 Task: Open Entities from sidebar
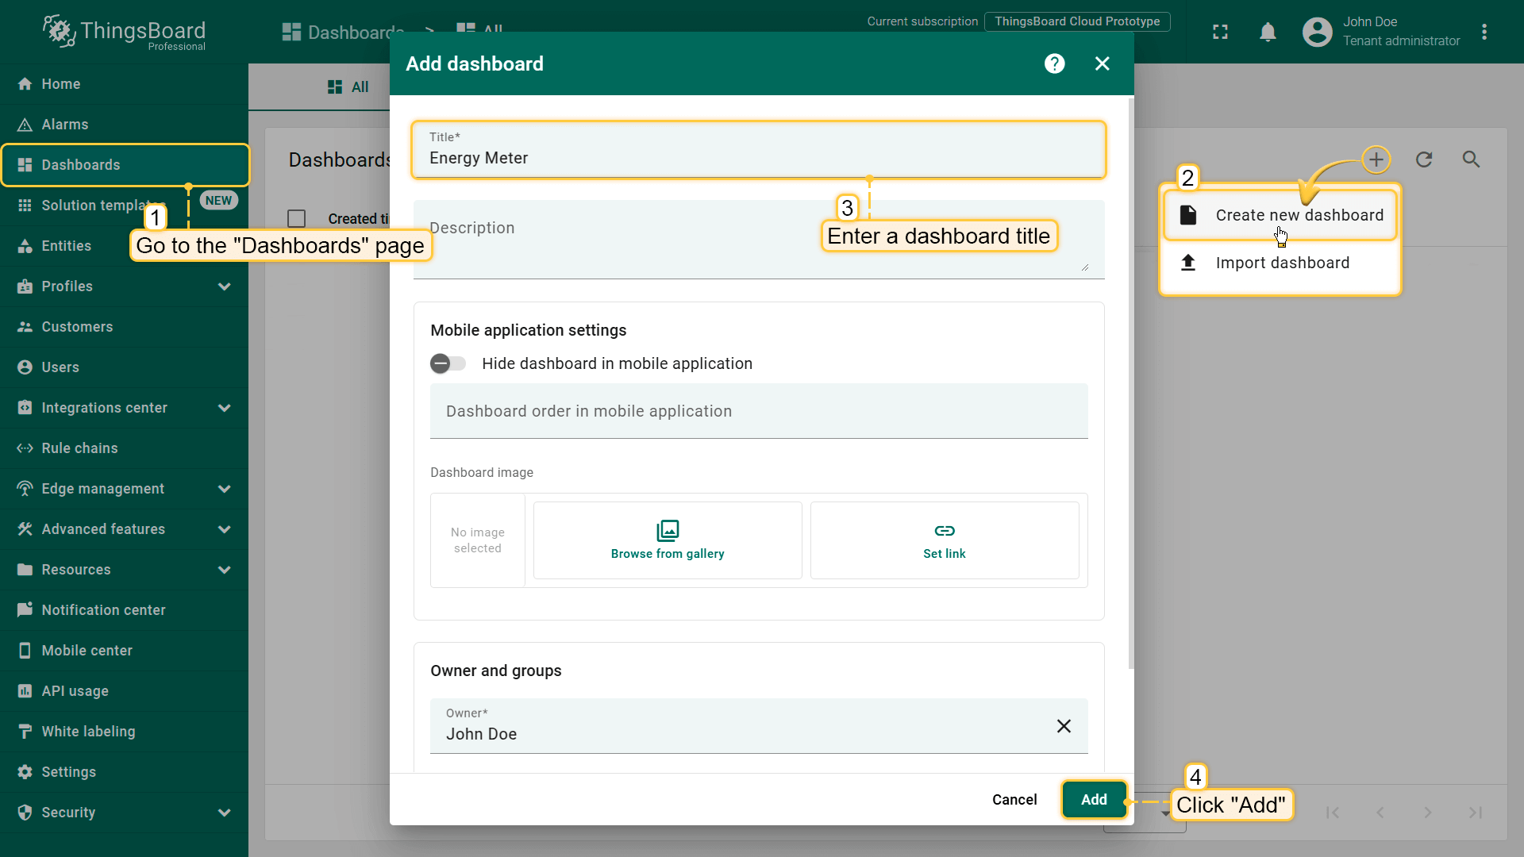point(124,246)
